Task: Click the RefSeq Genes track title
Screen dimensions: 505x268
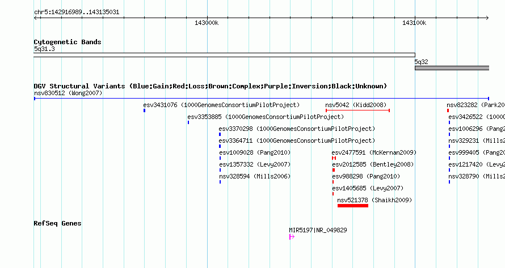Action: tap(57, 223)
